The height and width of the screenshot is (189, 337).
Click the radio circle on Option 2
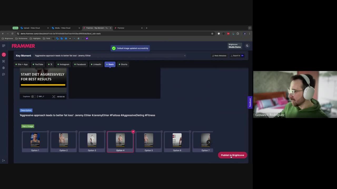click(76, 132)
